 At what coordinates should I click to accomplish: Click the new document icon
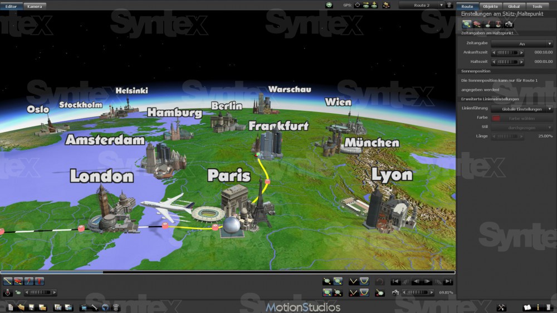11,307
